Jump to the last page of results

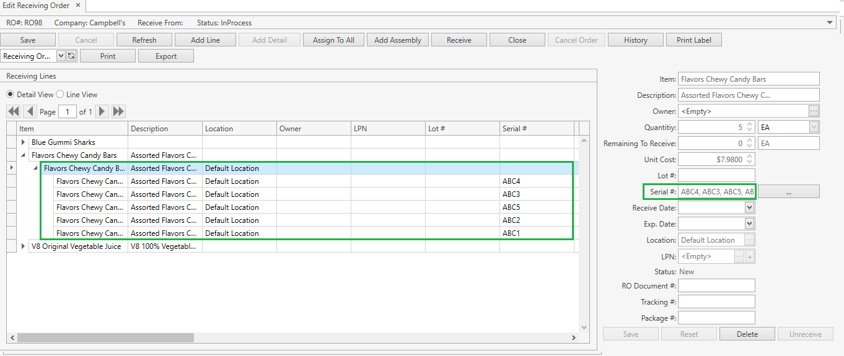[x=118, y=111]
